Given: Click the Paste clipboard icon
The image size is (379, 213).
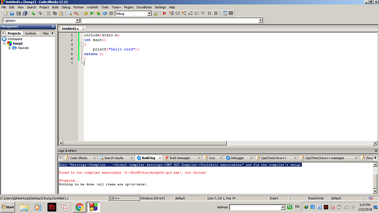Looking at the screenshot, I should [x=61, y=14].
